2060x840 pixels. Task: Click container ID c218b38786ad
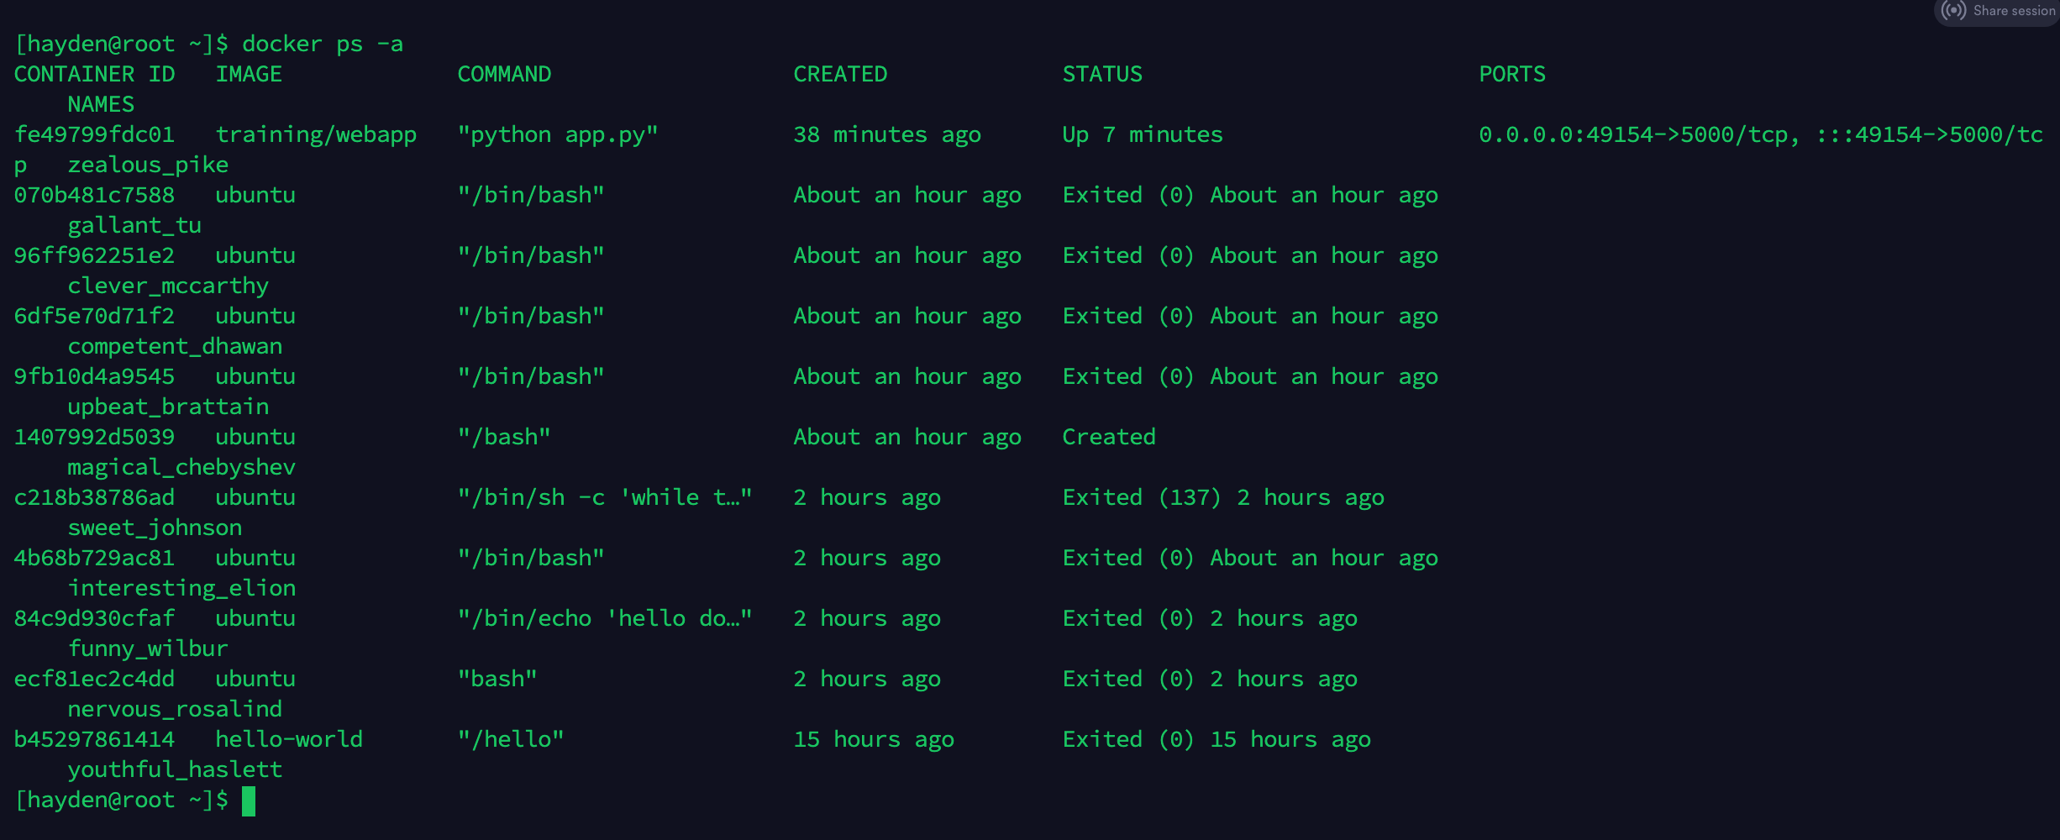point(94,498)
